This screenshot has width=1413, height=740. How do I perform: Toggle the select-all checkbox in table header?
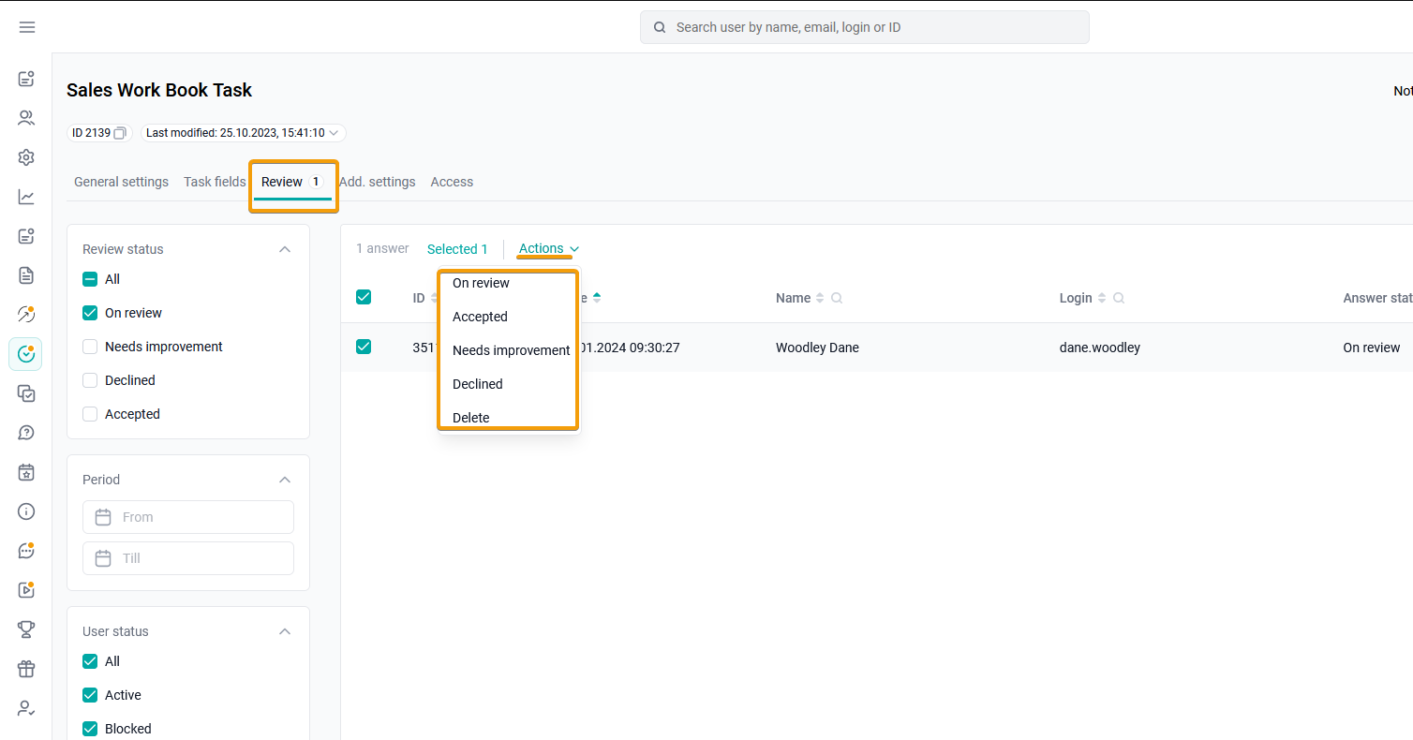(364, 297)
